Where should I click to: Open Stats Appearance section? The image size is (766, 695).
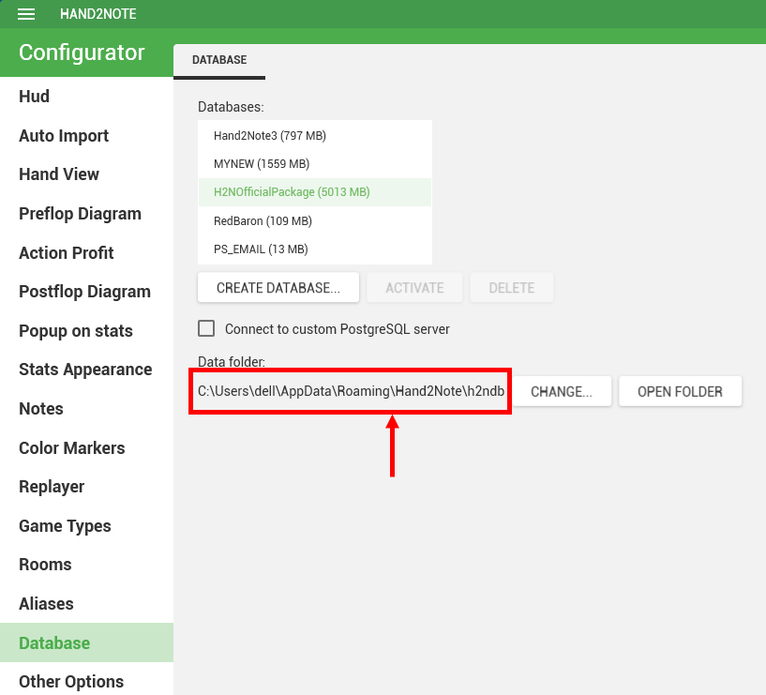coord(86,370)
